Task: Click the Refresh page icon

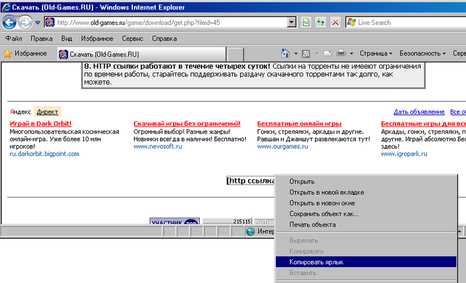Action: pos(321,22)
